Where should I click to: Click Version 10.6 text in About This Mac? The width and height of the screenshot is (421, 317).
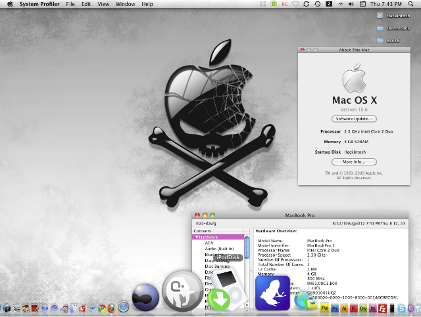pyautogui.click(x=354, y=110)
